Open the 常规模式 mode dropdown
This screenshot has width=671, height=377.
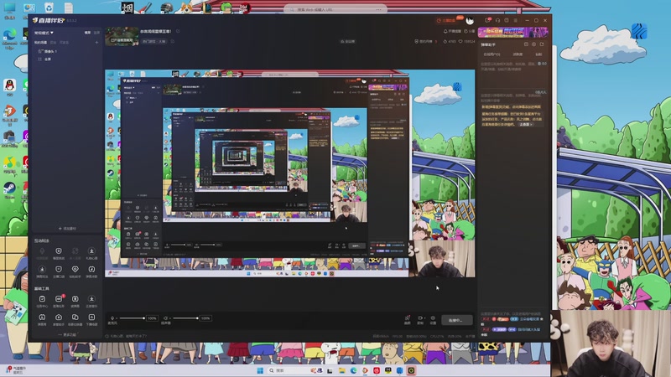coord(44,33)
